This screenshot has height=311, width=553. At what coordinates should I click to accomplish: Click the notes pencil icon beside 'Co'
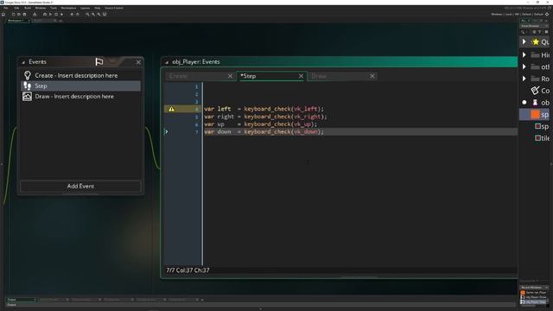tap(535, 90)
